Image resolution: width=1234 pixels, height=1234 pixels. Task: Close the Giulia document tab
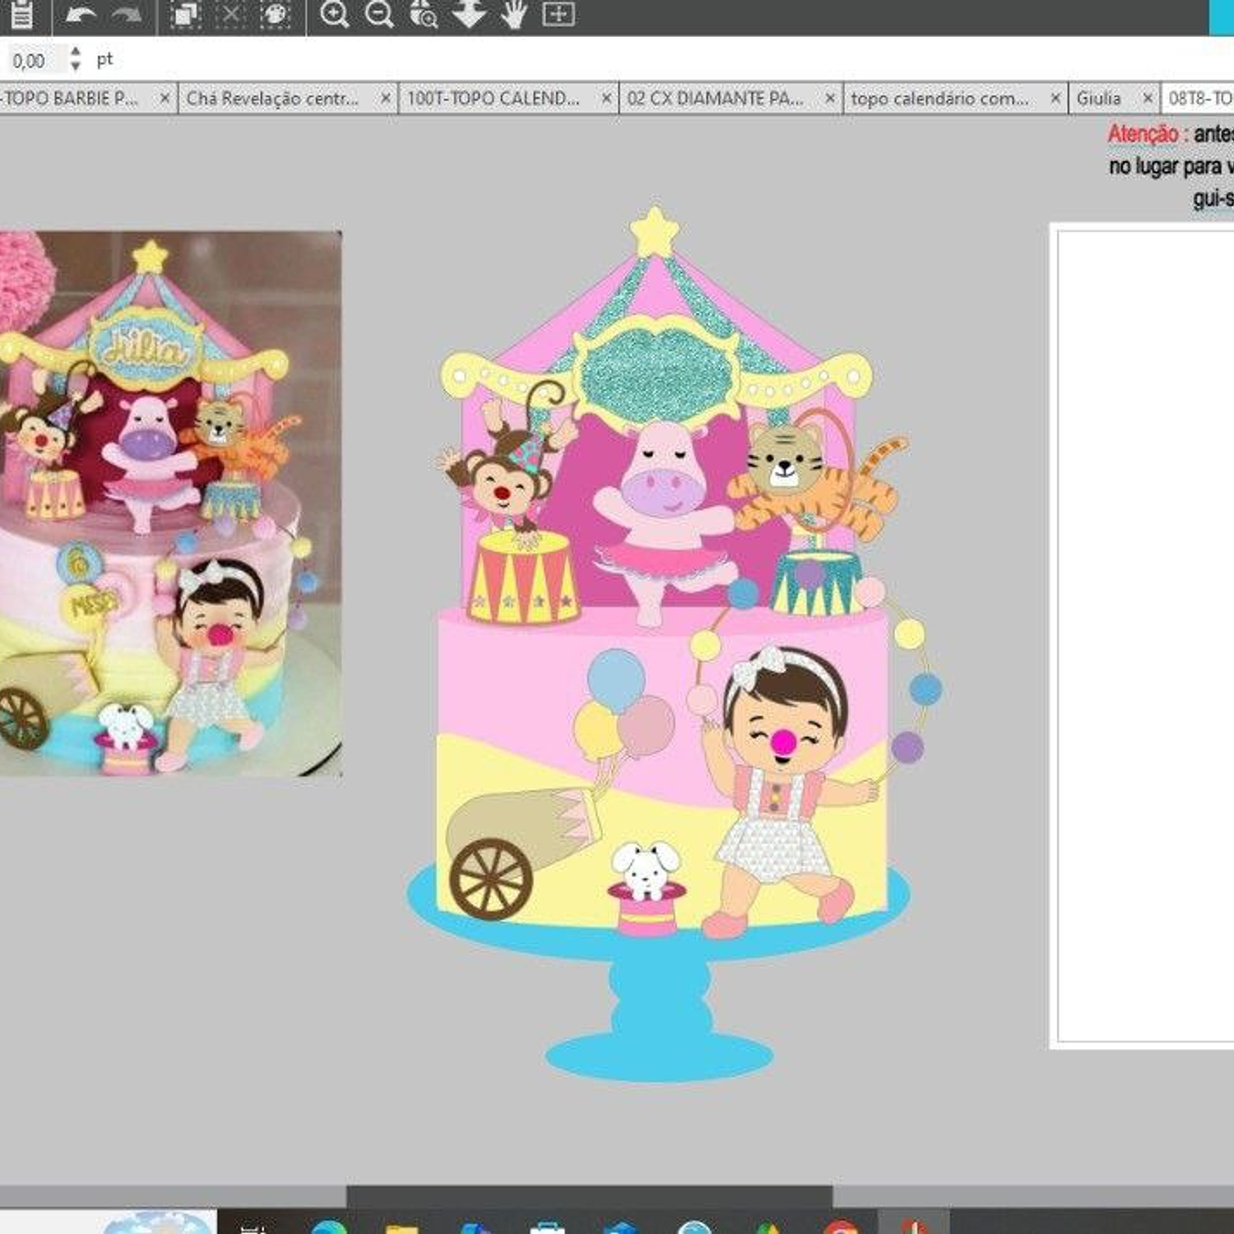coord(1148,98)
